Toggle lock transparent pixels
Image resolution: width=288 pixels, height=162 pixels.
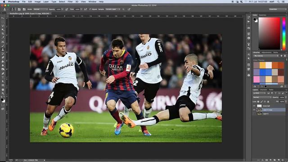(x=258, y=102)
